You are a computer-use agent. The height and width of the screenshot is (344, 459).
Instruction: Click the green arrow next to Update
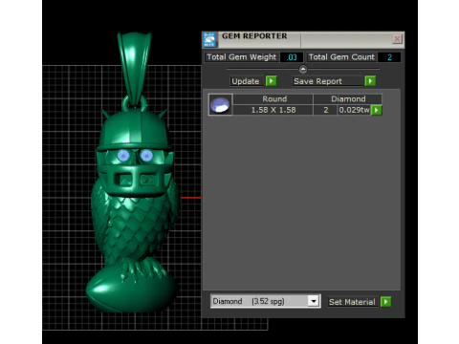pos(272,81)
